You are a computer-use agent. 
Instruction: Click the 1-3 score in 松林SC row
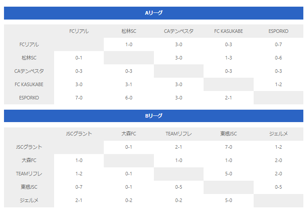coord(228,58)
